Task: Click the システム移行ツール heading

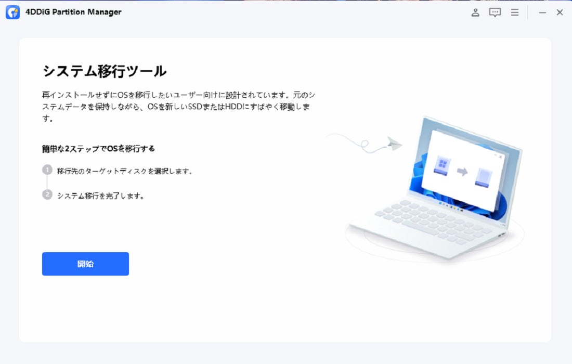Action: pos(105,71)
